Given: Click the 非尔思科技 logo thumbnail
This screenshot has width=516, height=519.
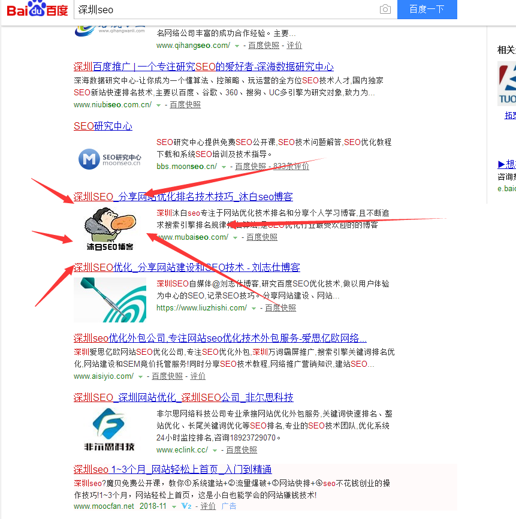Looking at the screenshot, I should [x=110, y=430].
